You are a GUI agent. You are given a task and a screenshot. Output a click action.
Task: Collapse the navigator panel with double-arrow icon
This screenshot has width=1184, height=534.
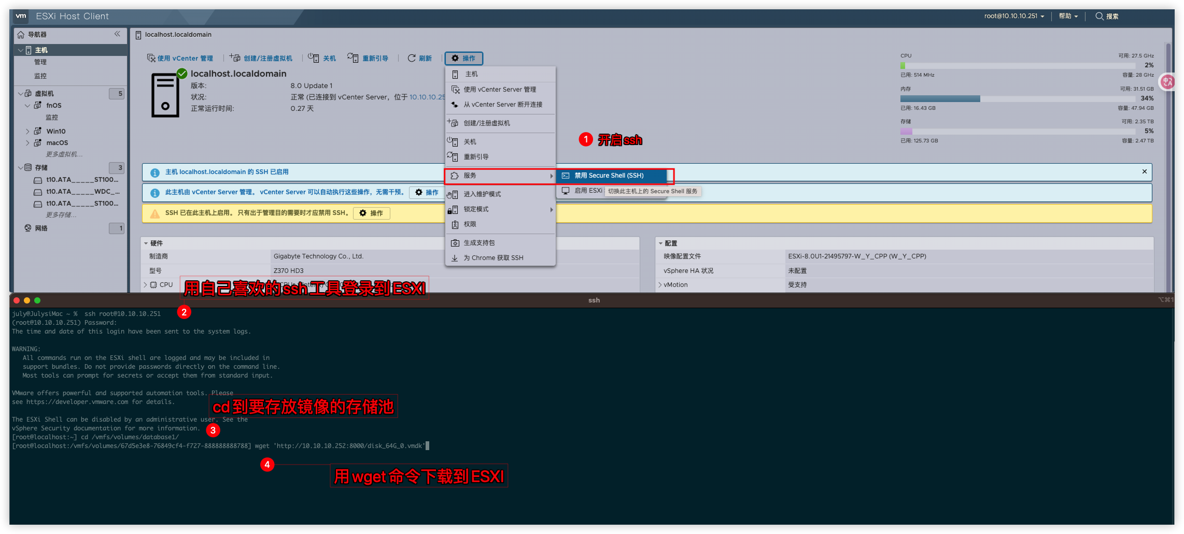(117, 34)
